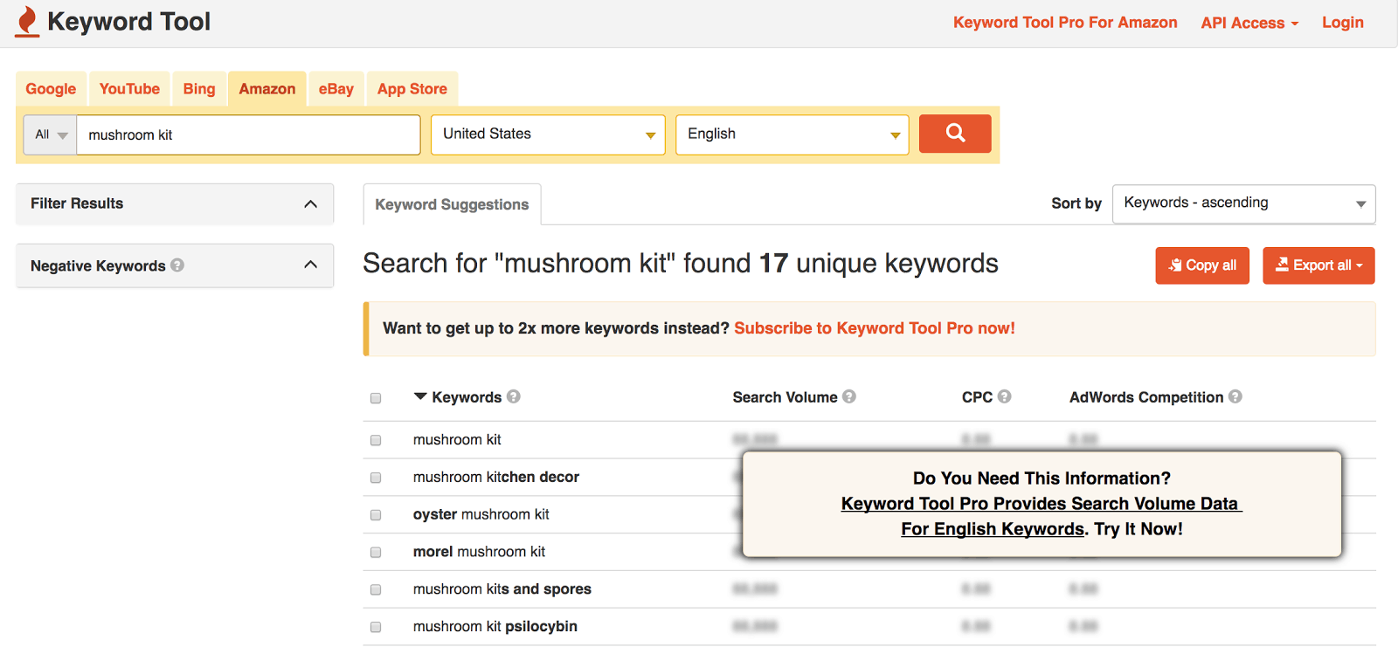Open the All category dropdown
The image size is (1398, 647).
[50, 134]
